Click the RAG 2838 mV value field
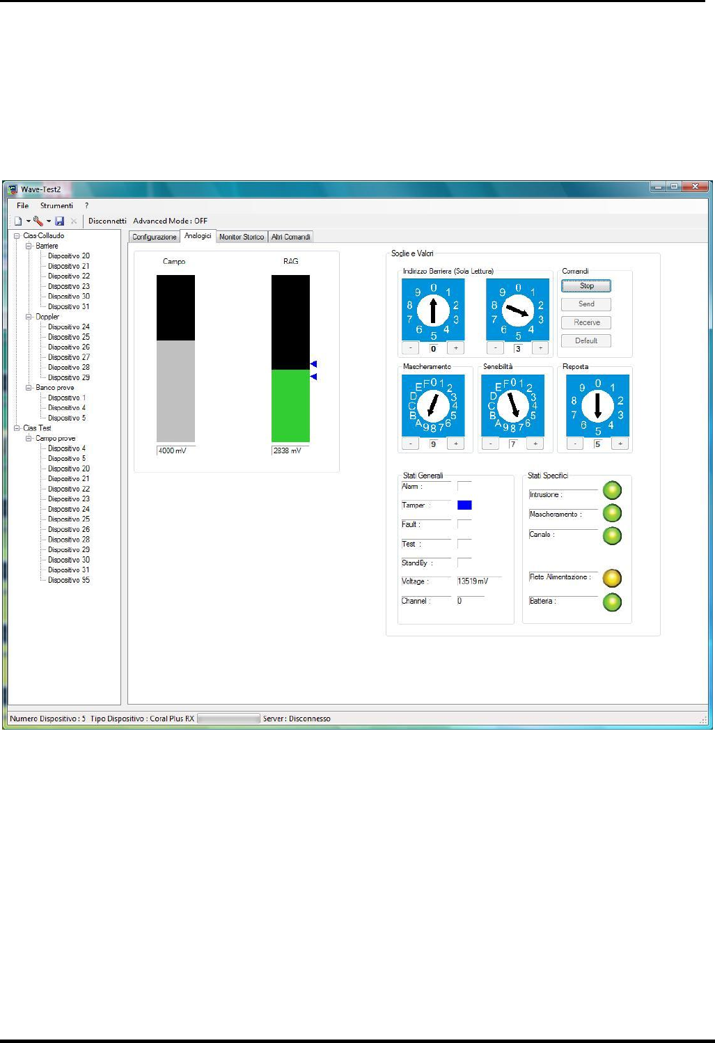Viewport: 715px width, 1043px height. click(x=290, y=451)
